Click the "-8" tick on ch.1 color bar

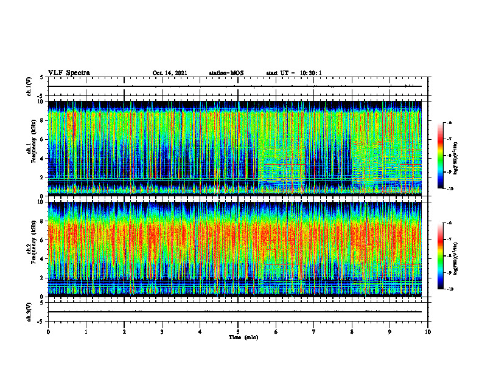449,156
